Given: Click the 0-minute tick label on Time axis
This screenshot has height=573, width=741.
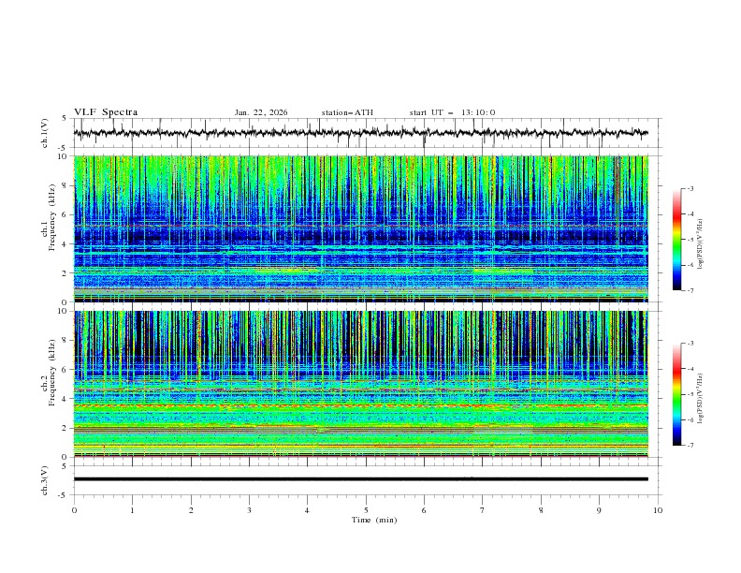Looking at the screenshot, I should click(74, 510).
